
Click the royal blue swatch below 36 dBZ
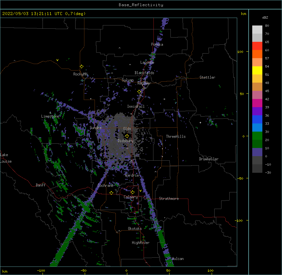(257, 119)
